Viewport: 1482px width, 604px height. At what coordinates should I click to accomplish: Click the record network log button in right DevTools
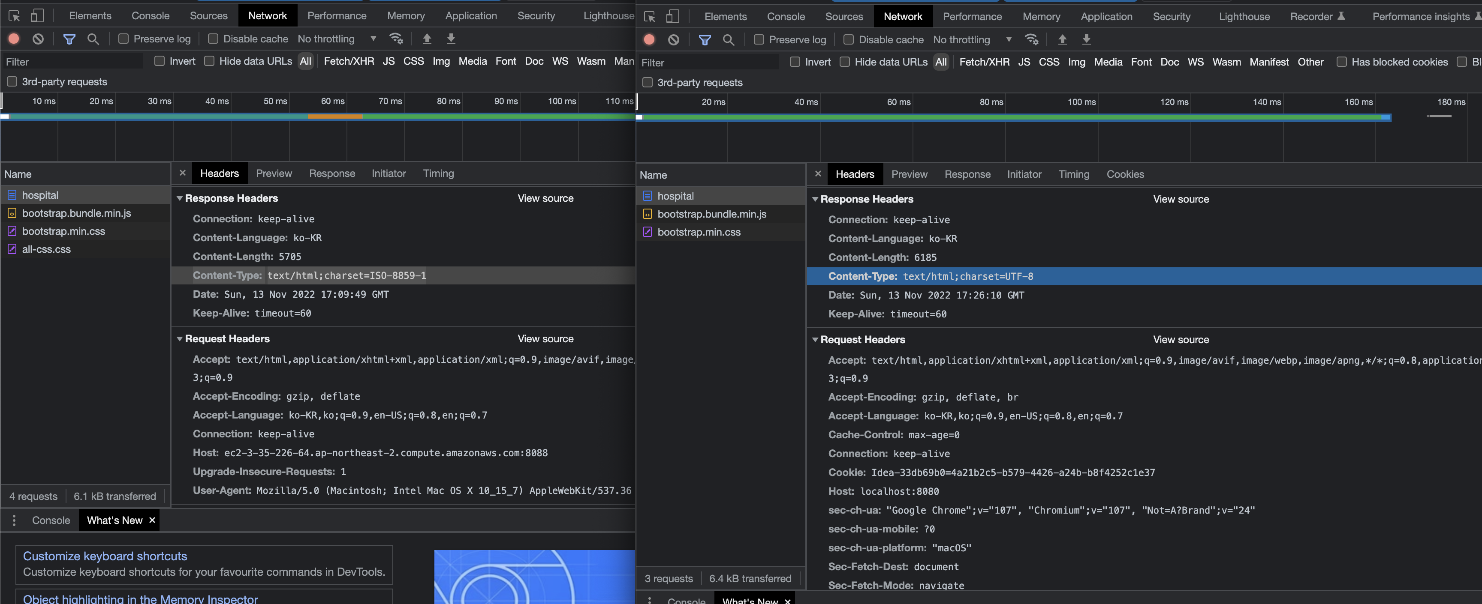pyautogui.click(x=650, y=40)
